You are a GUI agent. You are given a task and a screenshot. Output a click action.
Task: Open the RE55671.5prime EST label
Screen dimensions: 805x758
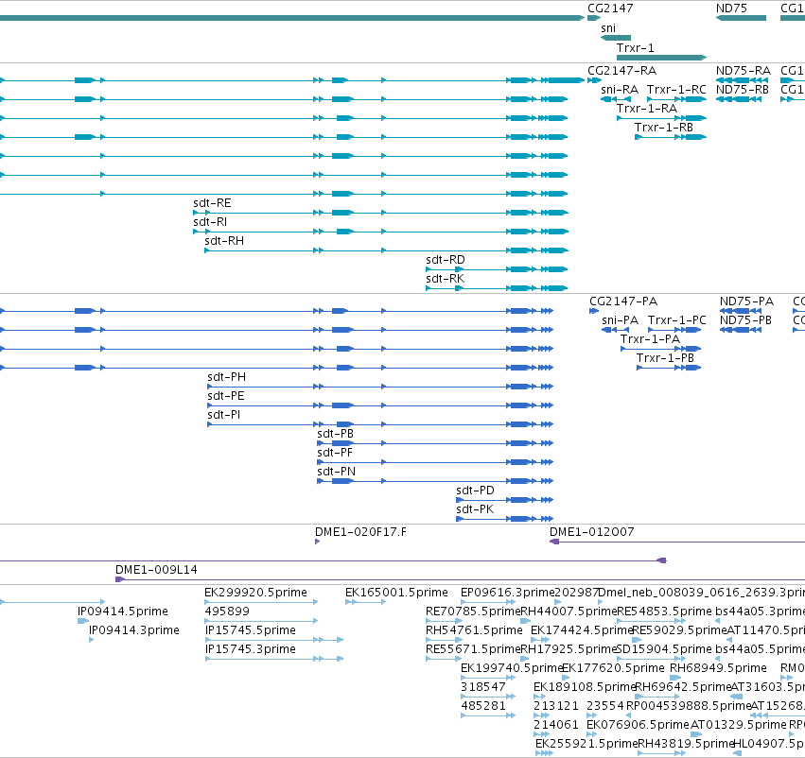click(473, 648)
